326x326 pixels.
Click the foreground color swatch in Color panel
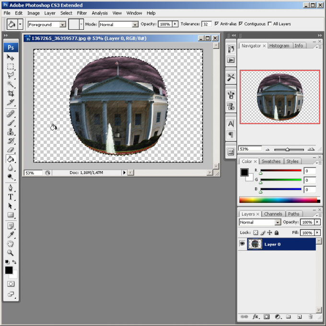pos(244,173)
